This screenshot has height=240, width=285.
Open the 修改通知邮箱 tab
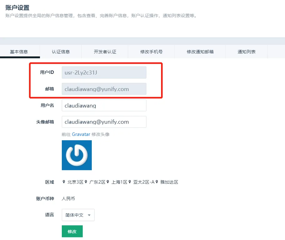point(200,51)
